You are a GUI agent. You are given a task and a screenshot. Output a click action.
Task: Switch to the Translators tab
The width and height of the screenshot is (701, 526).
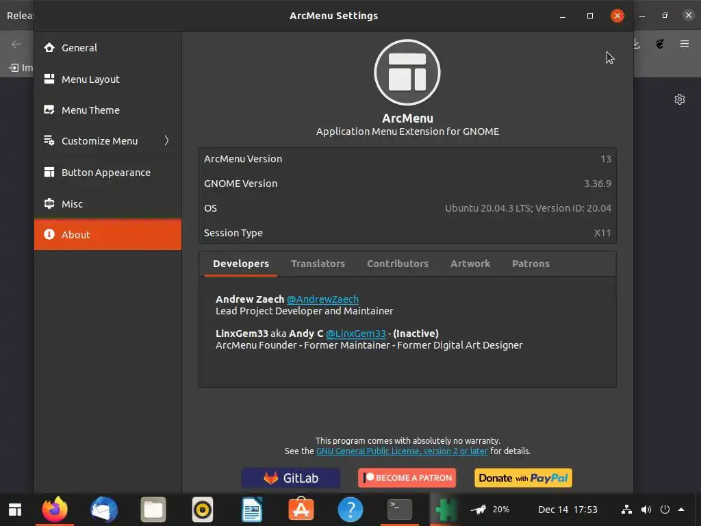(318, 264)
